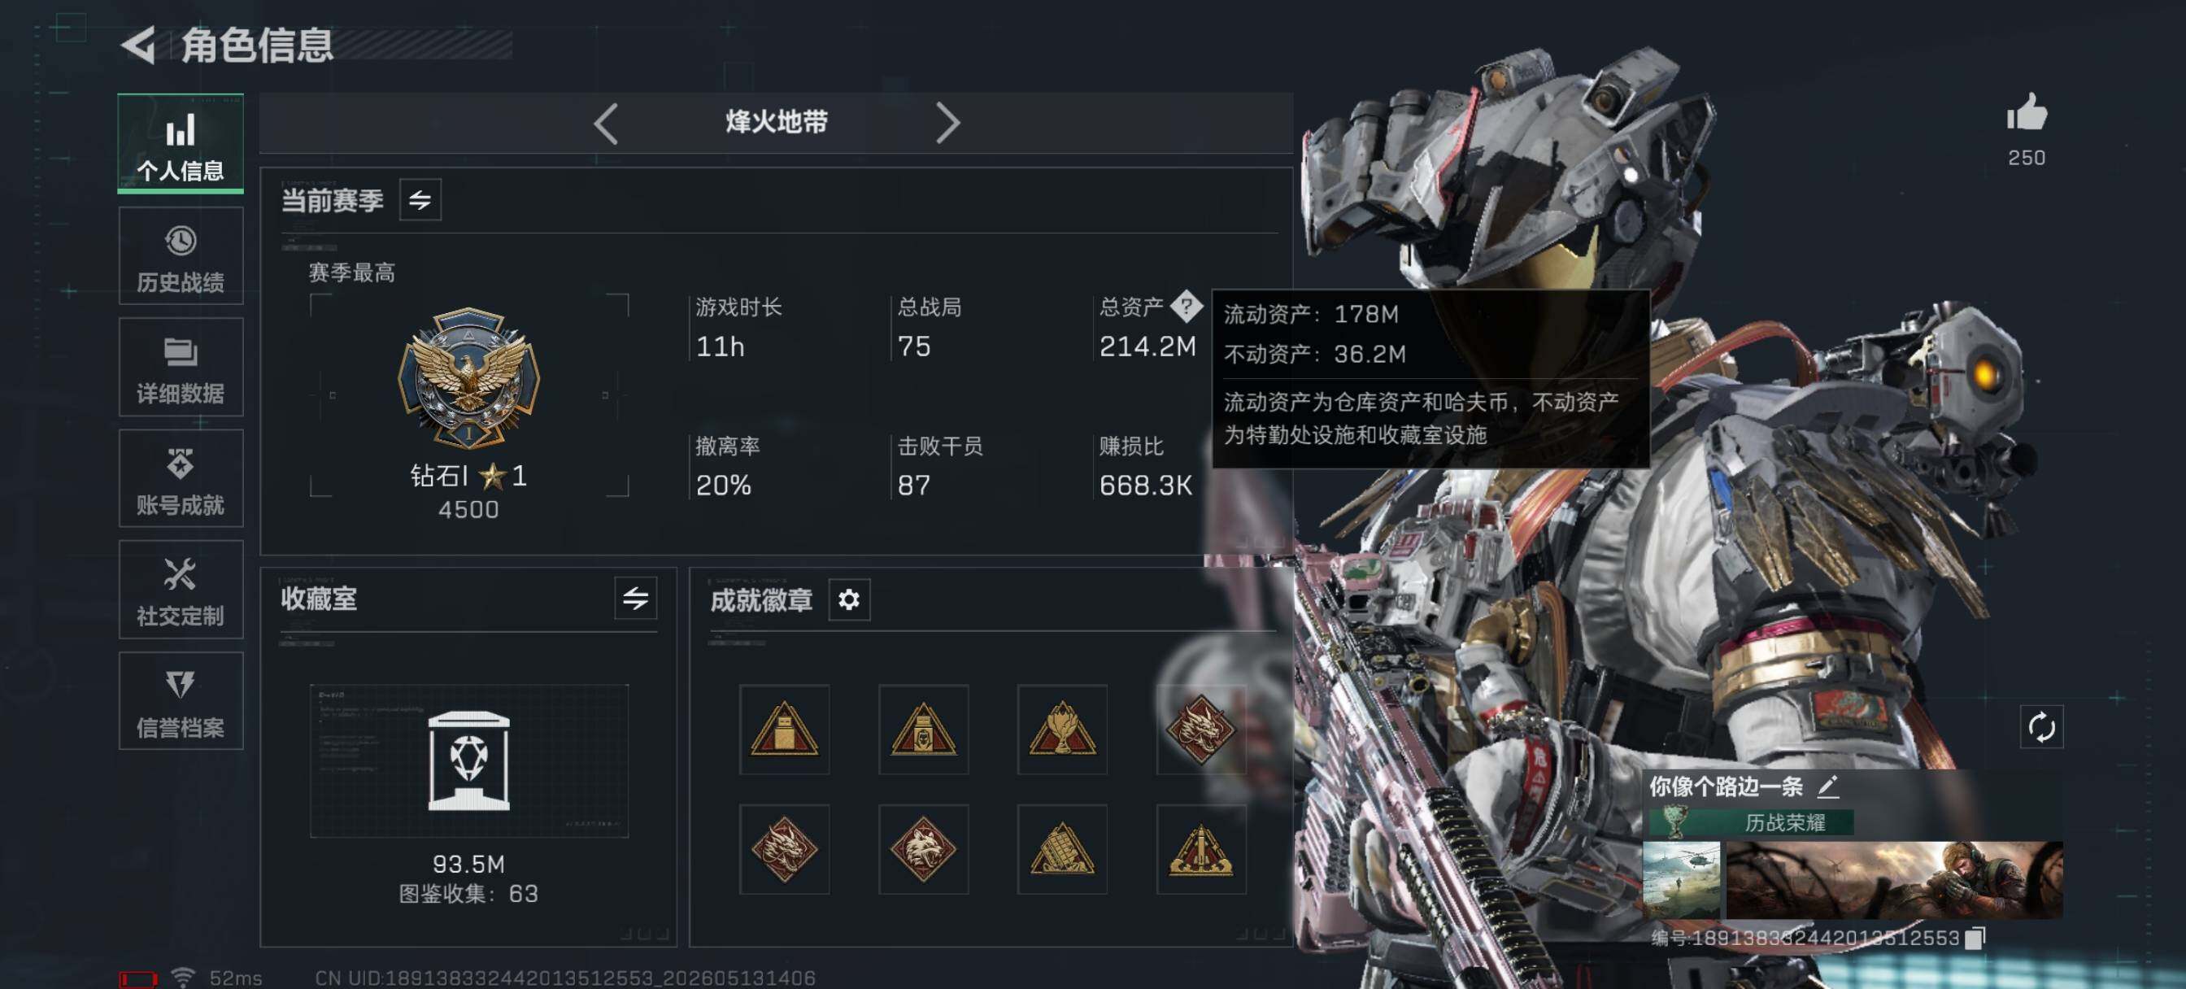
Task: Toggle the 收藏室 swap view button
Action: 636,599
